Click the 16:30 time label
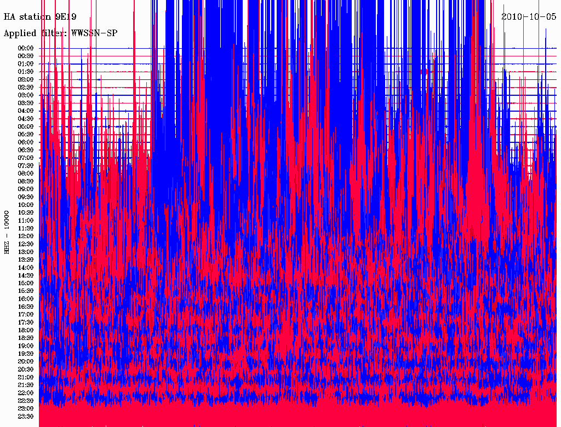561x427 pixels. [x=26, y=307]
